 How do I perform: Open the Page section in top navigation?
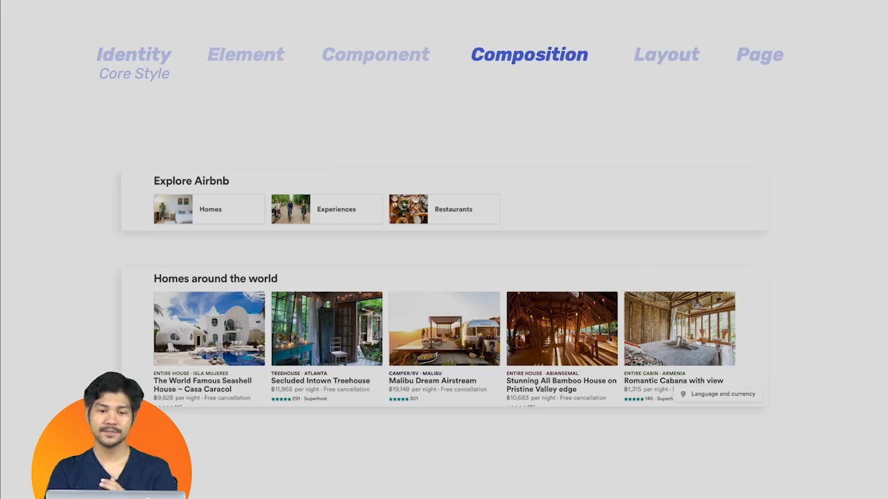pyautogui.click(x=760, y=54)
